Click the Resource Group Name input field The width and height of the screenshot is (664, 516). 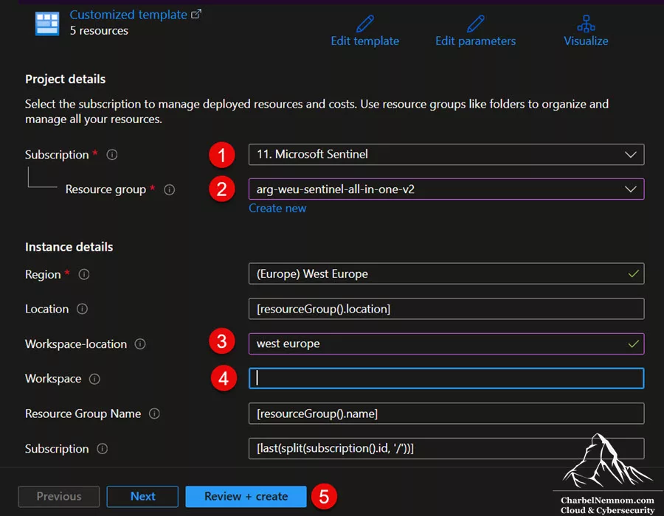pos(446,414)
